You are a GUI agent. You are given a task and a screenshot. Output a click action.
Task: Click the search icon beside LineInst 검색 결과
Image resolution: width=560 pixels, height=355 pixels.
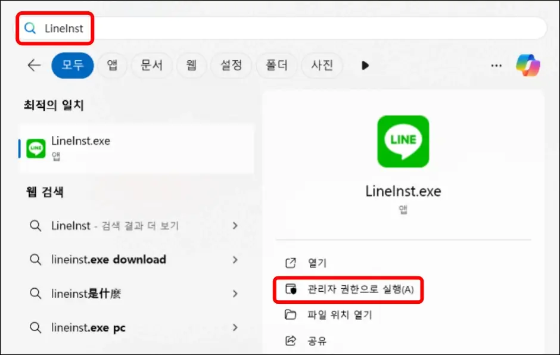[35, 226]
